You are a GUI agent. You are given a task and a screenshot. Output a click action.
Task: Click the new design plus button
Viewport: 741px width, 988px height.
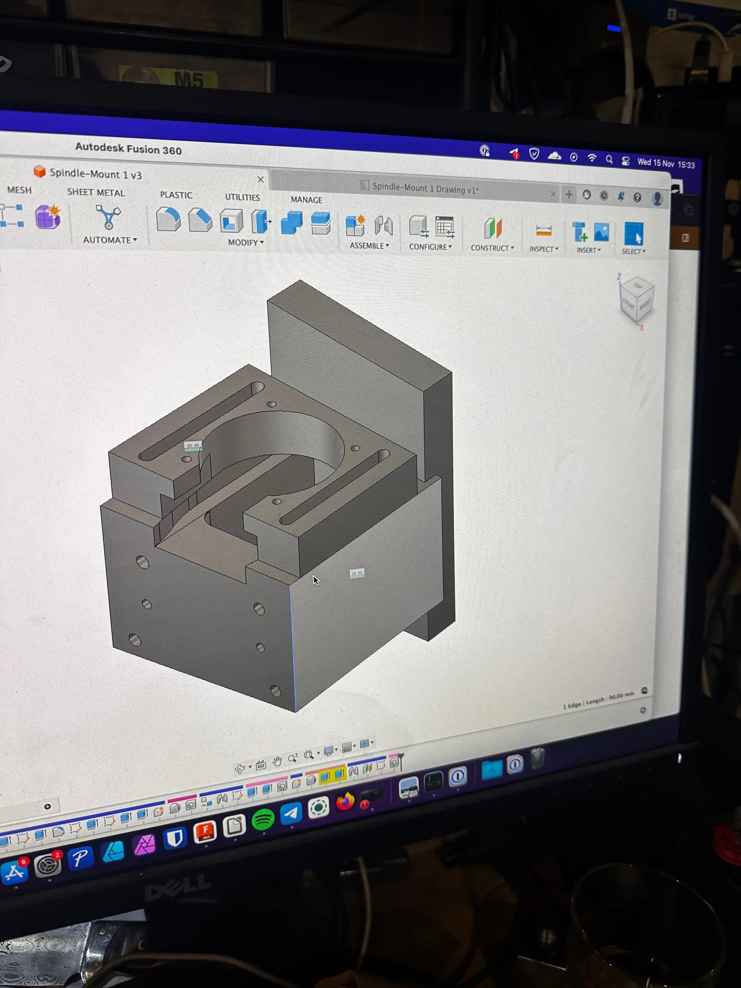[568, 194]
